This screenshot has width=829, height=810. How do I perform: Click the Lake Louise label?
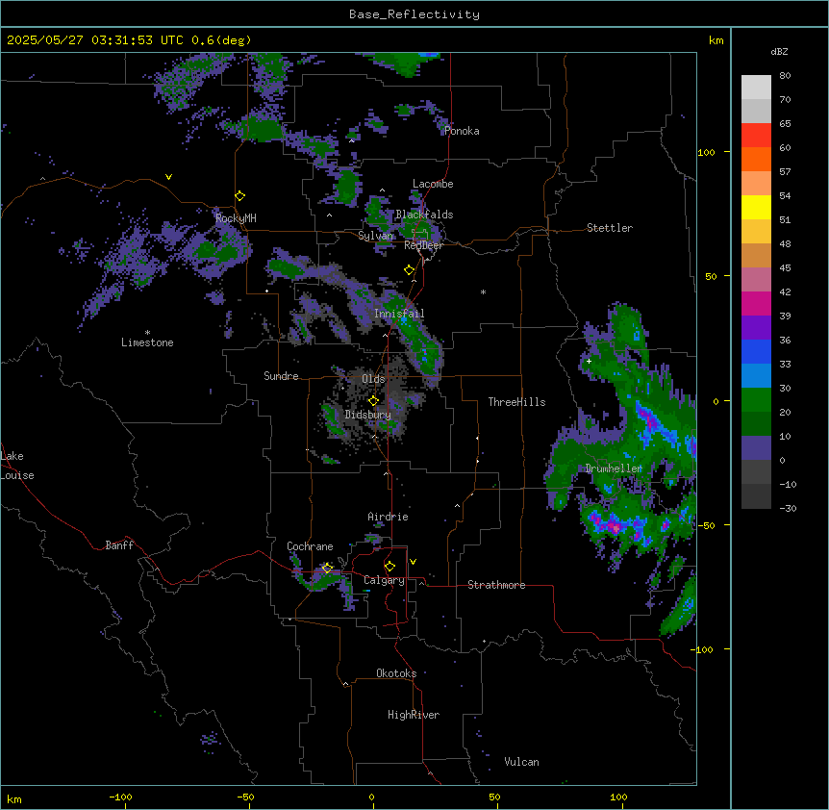click(17, 466)
